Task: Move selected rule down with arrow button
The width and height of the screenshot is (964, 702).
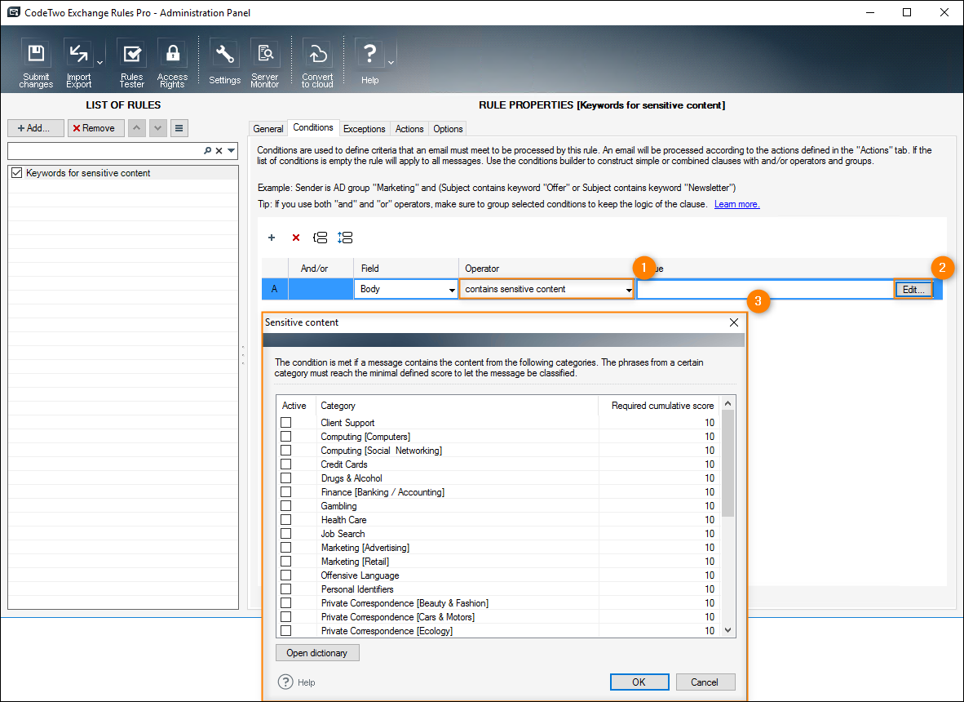Action: pos(157,128)
